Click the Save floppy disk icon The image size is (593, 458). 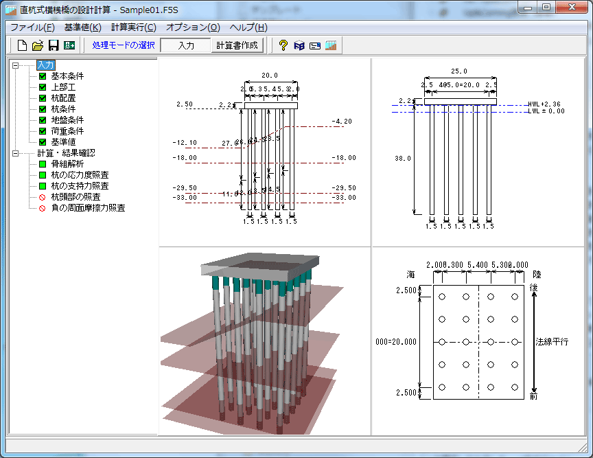click(53, 46)
